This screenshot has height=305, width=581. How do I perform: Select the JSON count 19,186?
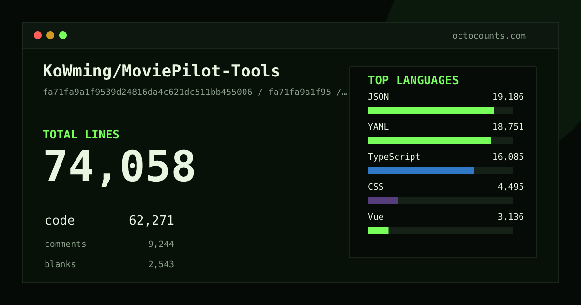point(508,97)
